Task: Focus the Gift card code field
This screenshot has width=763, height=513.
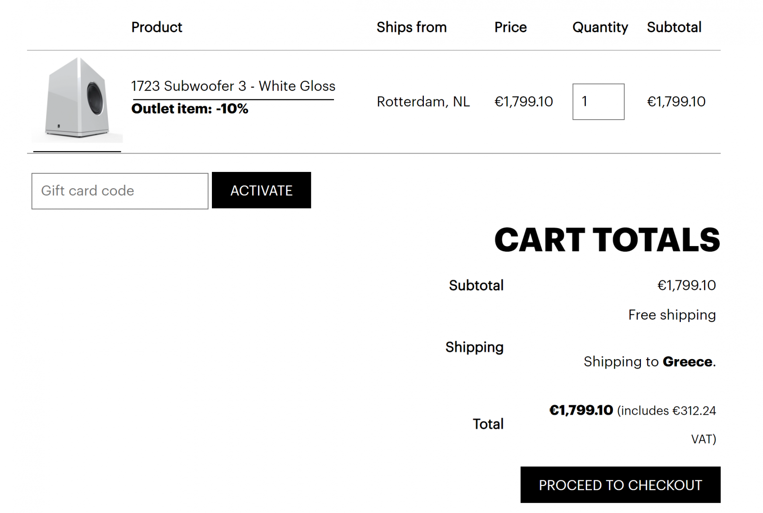Action: [120, 191]
